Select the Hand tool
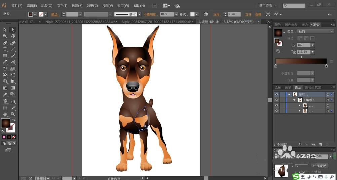 [x=5, y=114]
